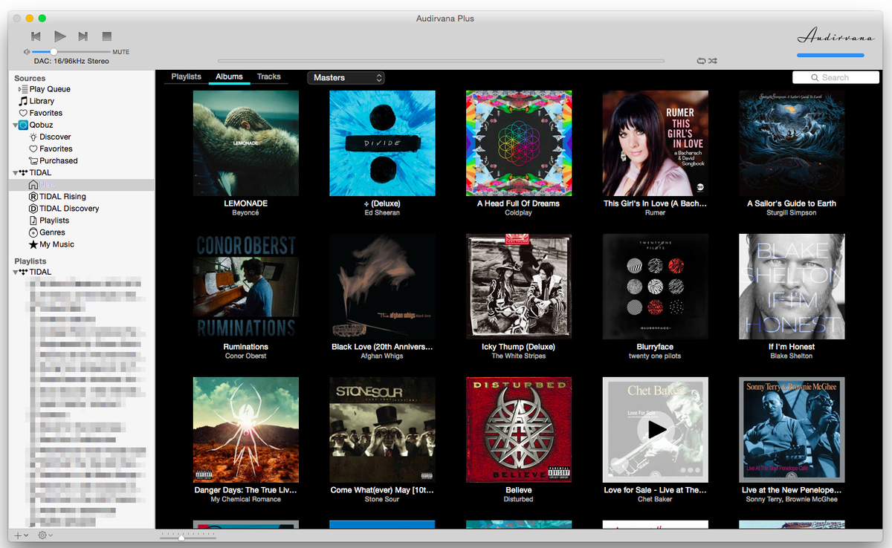892x548 pixels.
Task: Adjust the volume slider knob
Action: pos(54,52)
